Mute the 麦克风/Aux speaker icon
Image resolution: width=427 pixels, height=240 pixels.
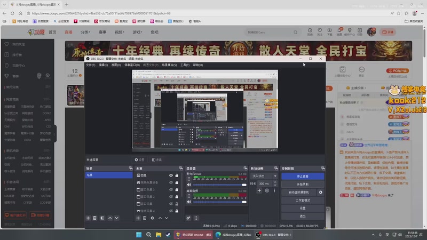[x=189, y=185]
